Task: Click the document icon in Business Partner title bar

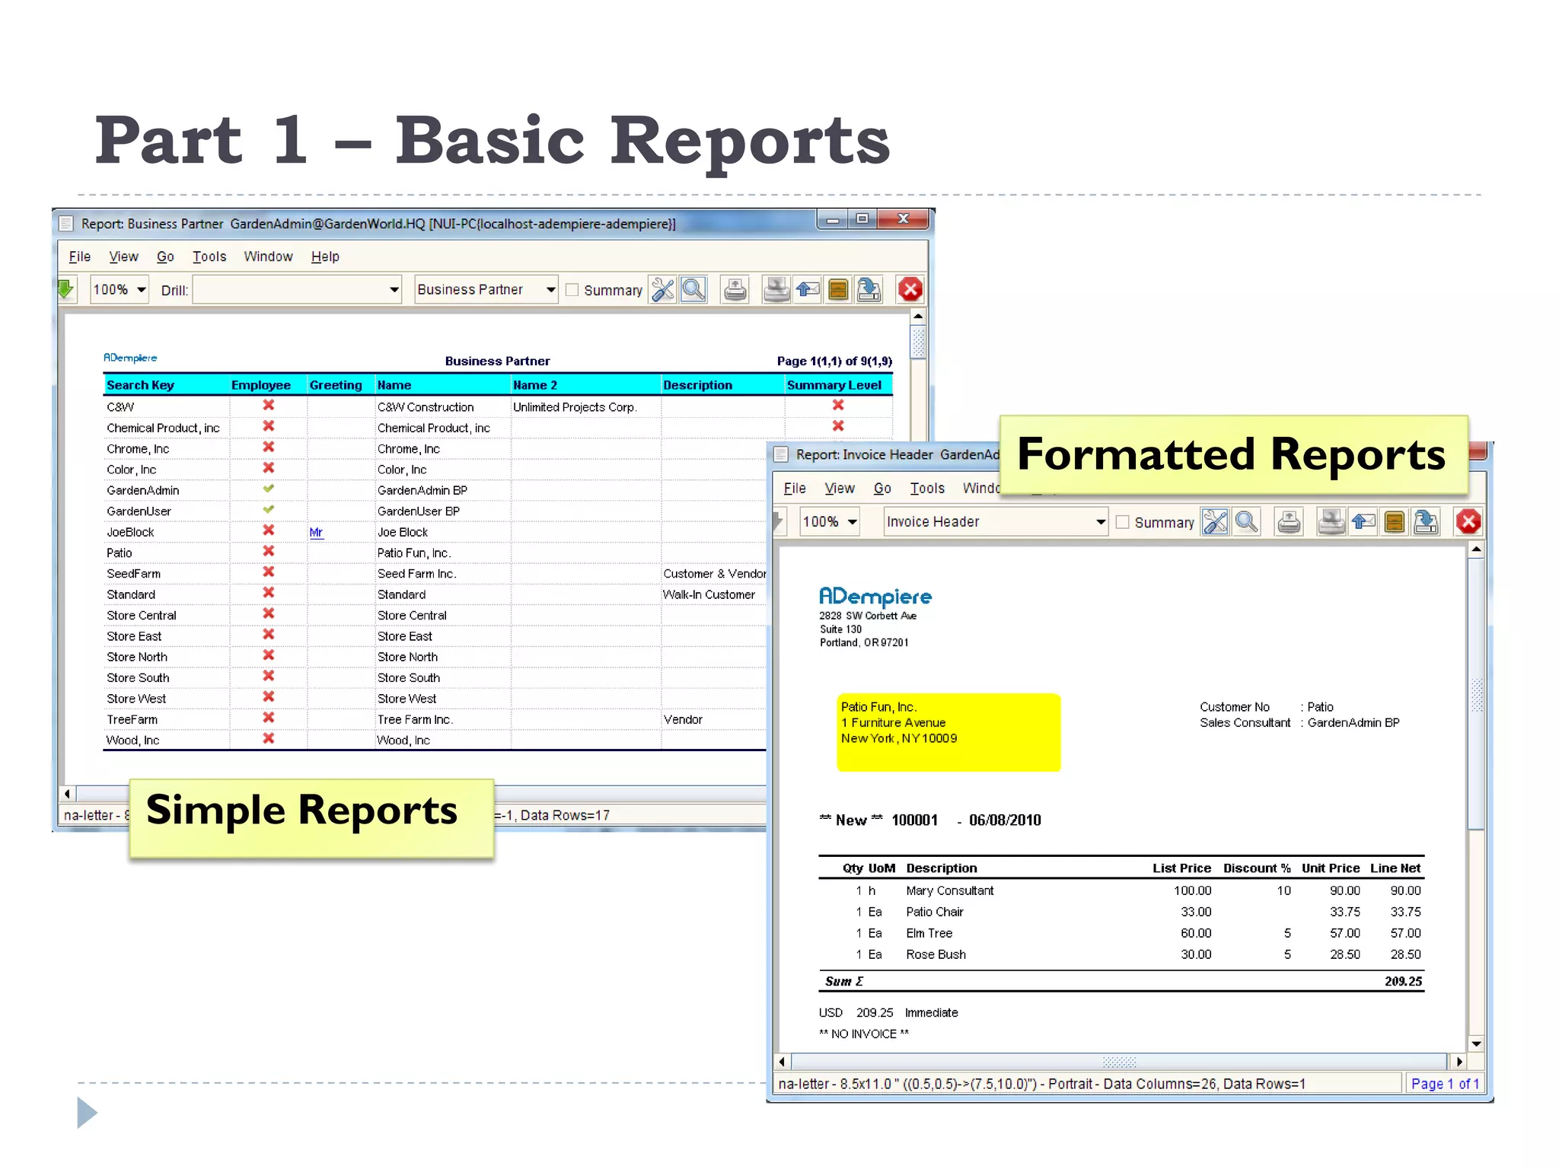Action: coord(66,224)
